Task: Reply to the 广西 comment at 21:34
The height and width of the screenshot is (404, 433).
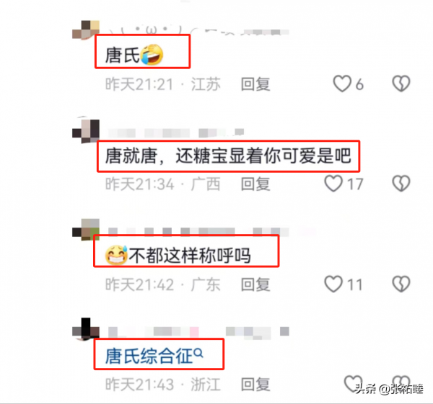Action: point(255,184)
